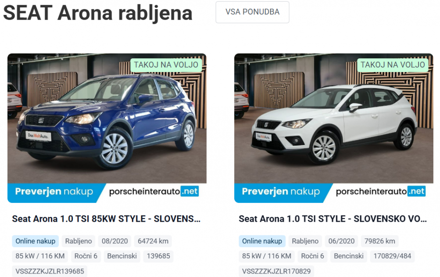Viewport: 440px width, 277px height.
Task: Open the Seat Arona 1.0 TSI 85KW STYLE listing title
Action: point(106,219)
